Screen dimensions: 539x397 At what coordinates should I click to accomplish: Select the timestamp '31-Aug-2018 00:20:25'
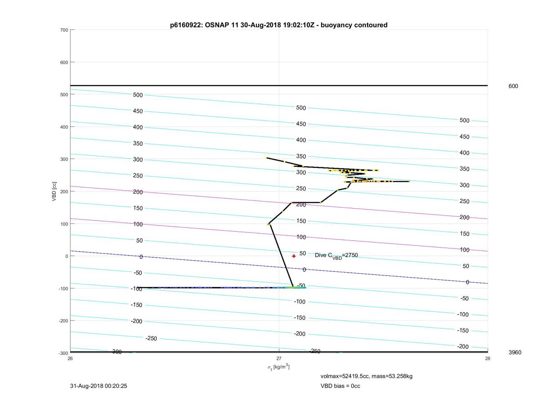pos(98,386)
